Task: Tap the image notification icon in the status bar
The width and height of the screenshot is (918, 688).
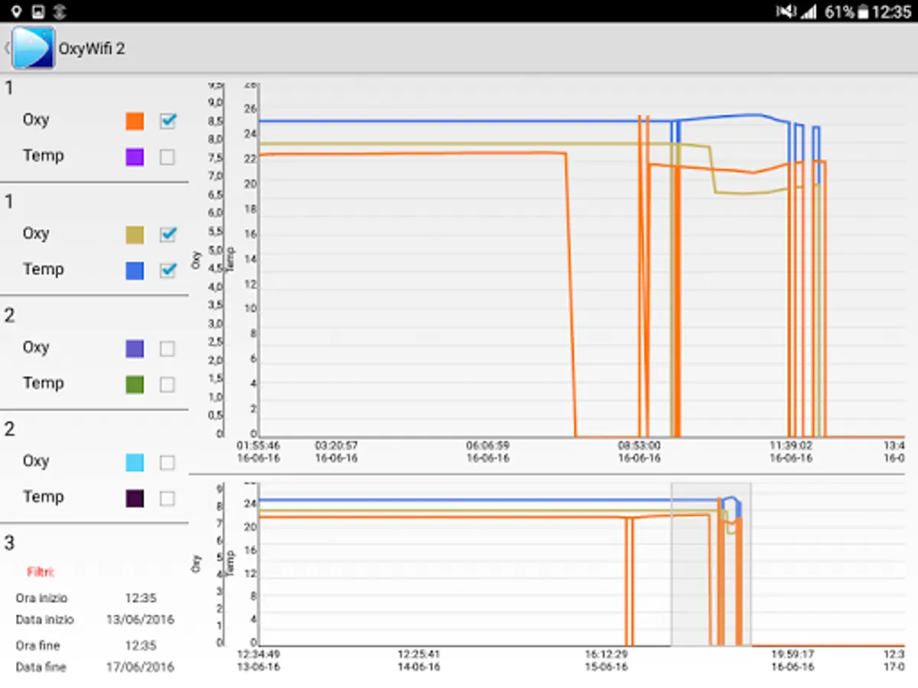Action: click(38, 11)
